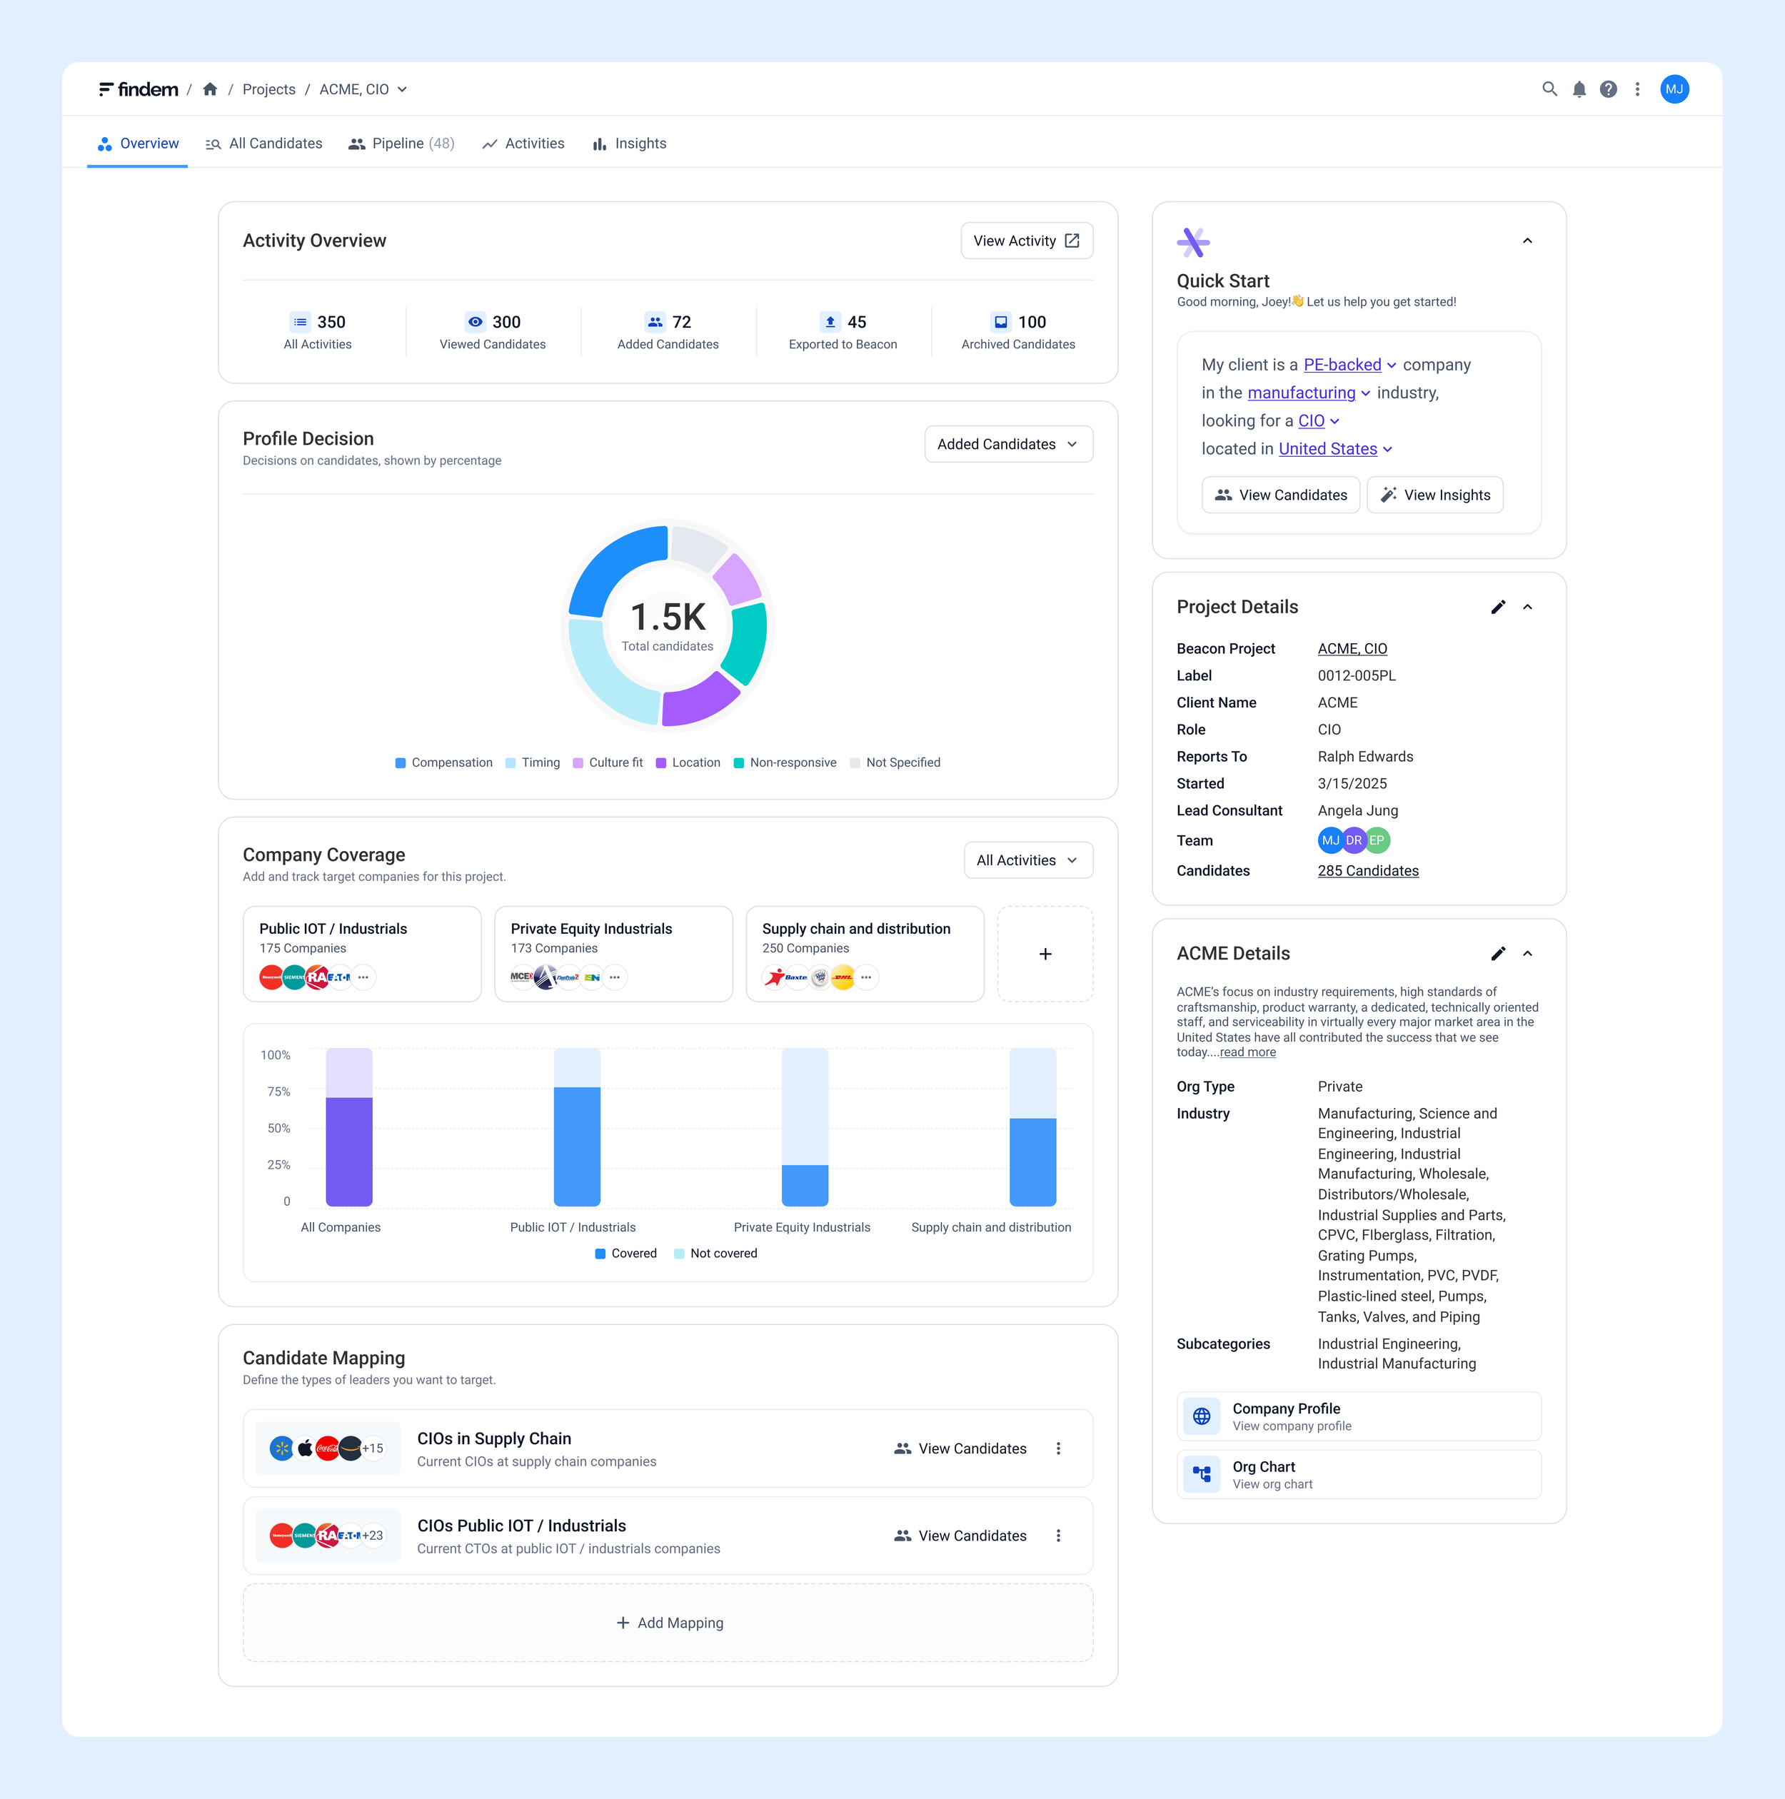1785x1799 pixels.
Task: Toggle the Compensation legend item
Action: pyautogui.click(x=443, y=762)
